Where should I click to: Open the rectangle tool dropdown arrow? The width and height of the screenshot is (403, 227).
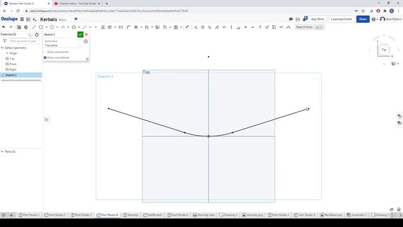coord(46,27)
